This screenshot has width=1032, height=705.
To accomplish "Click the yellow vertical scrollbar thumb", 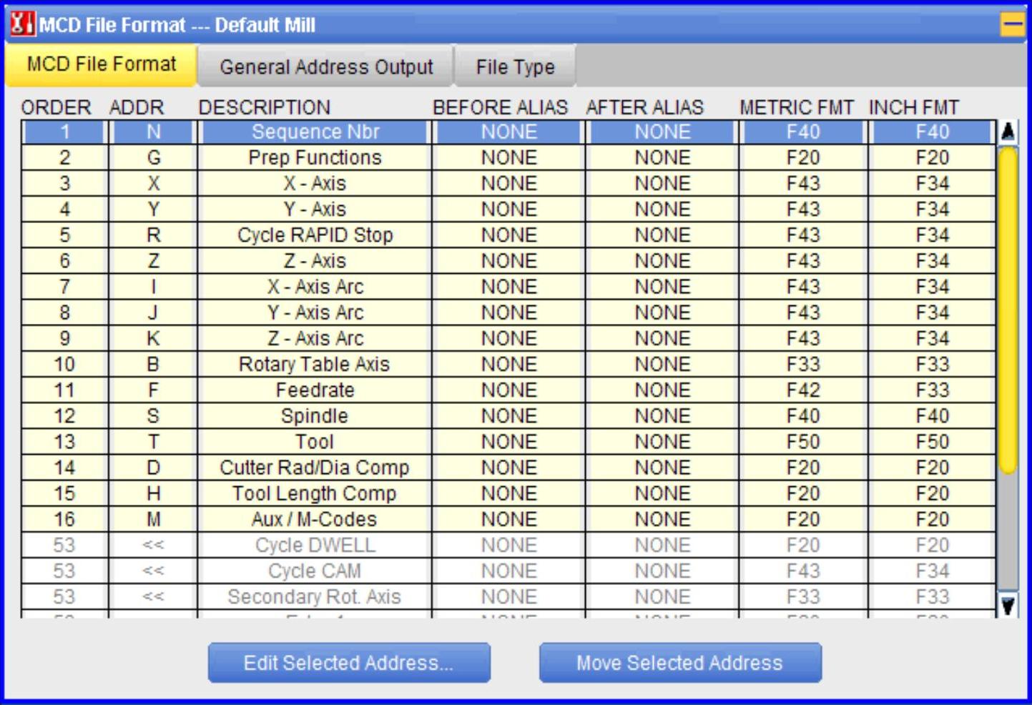I will [x=1008, y=310].
